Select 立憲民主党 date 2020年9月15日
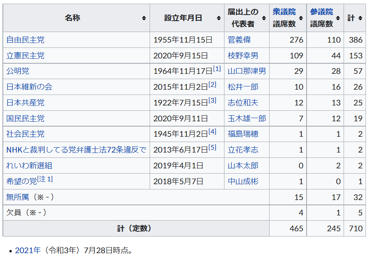The height and width of the screenshot is (256, 368). (x=181, y=56)
